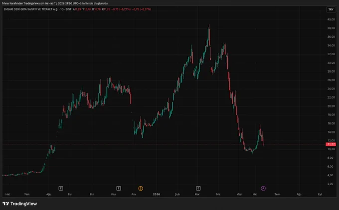
Task: Click the orange split marker near Ara
Action: tap(141, 189)
